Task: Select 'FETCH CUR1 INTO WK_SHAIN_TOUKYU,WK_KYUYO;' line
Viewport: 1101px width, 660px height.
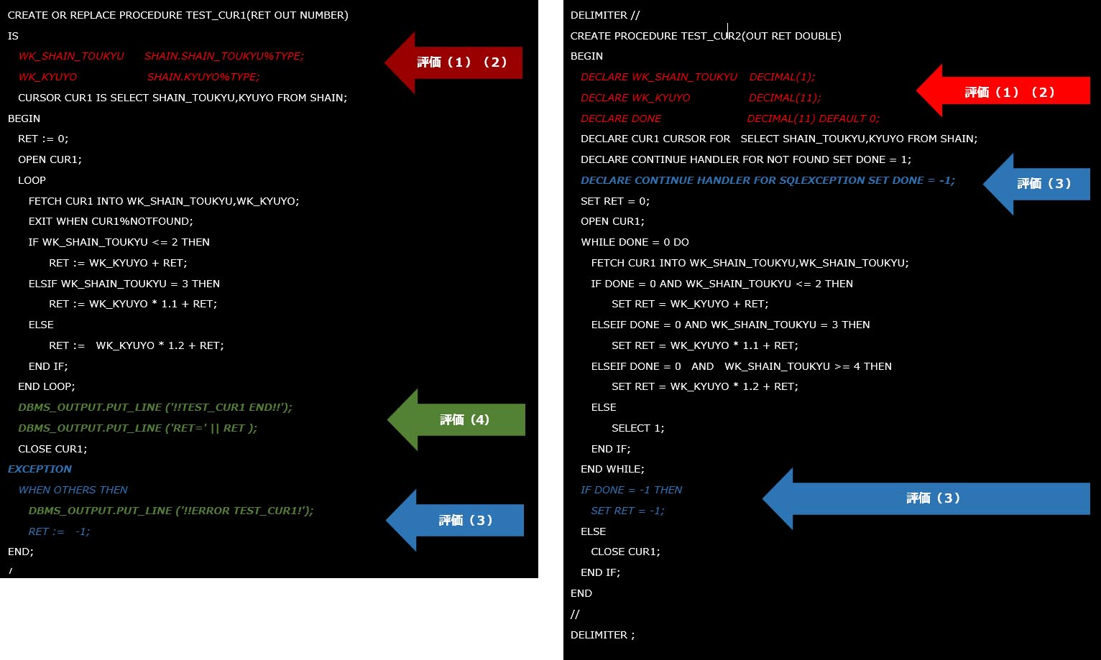Action: (x=164, y=201)
